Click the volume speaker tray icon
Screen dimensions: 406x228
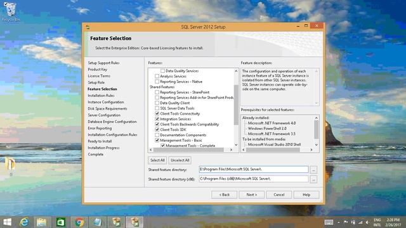[367, 222]
